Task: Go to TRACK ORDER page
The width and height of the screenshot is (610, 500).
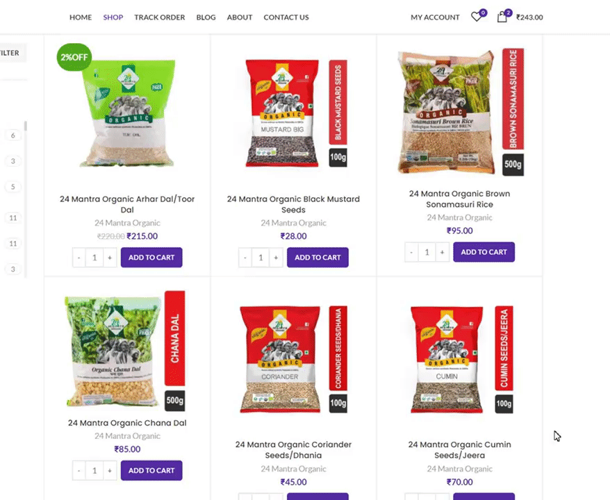Action: click(160, 17)
